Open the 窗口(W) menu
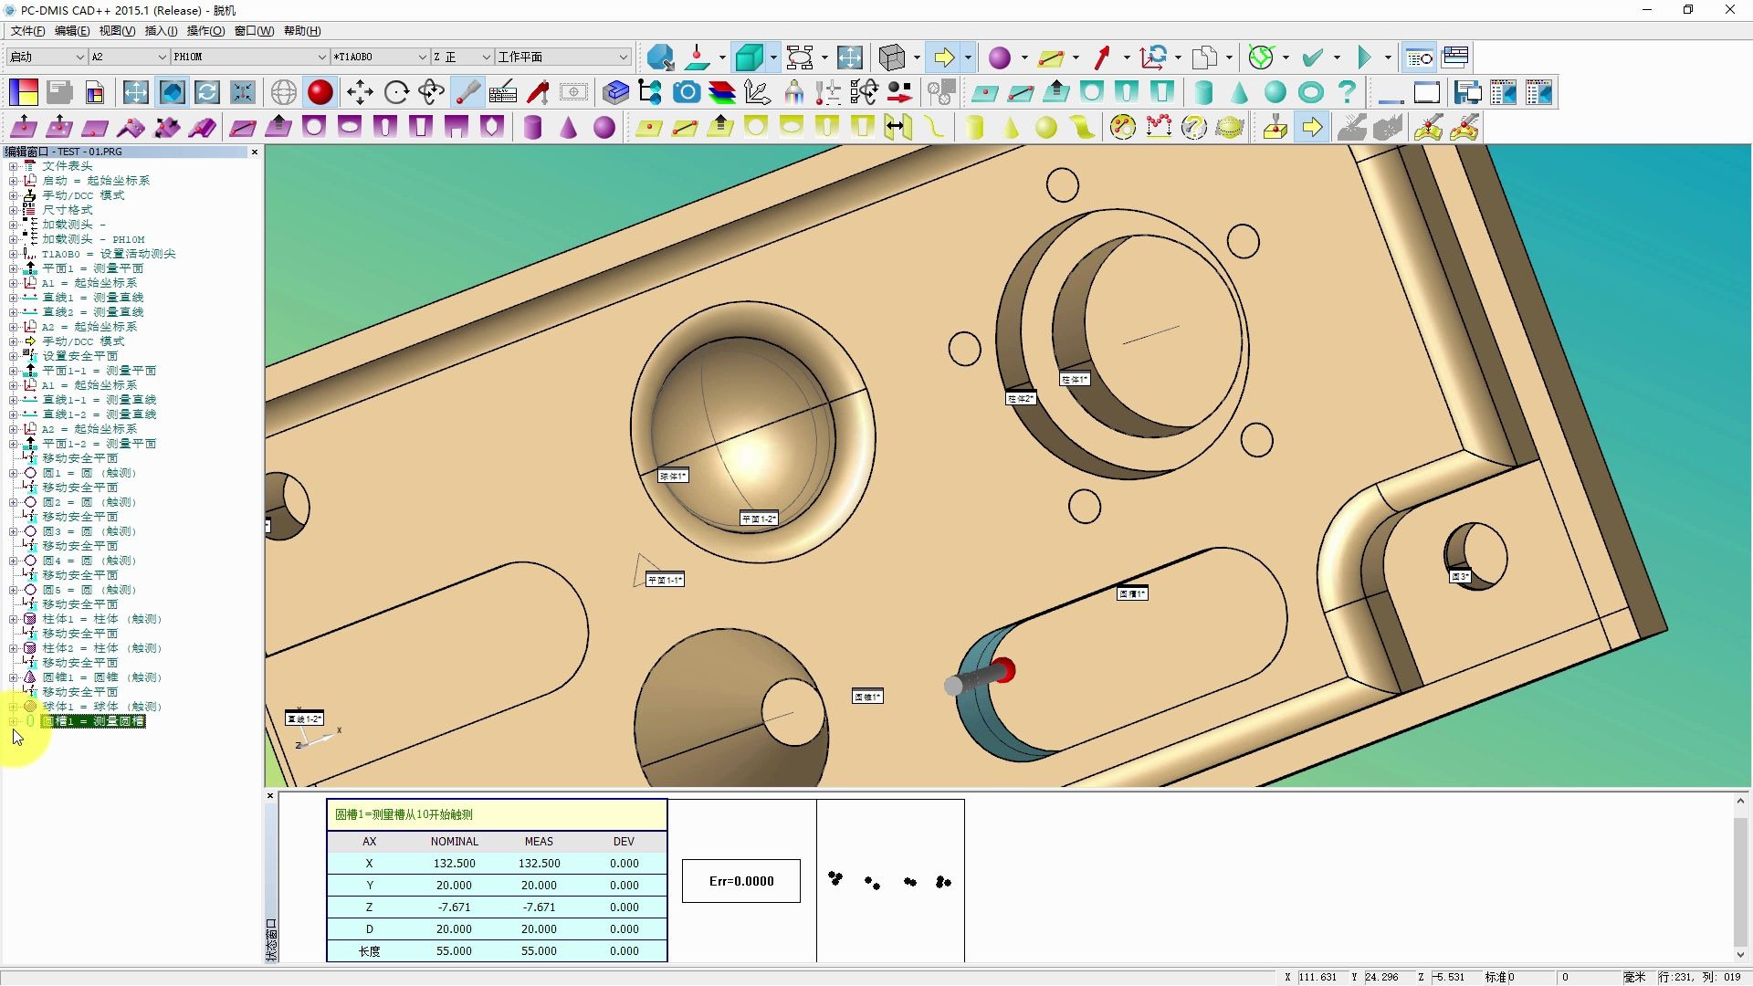Screen dimensions: 1753x986 pos(254,30)
